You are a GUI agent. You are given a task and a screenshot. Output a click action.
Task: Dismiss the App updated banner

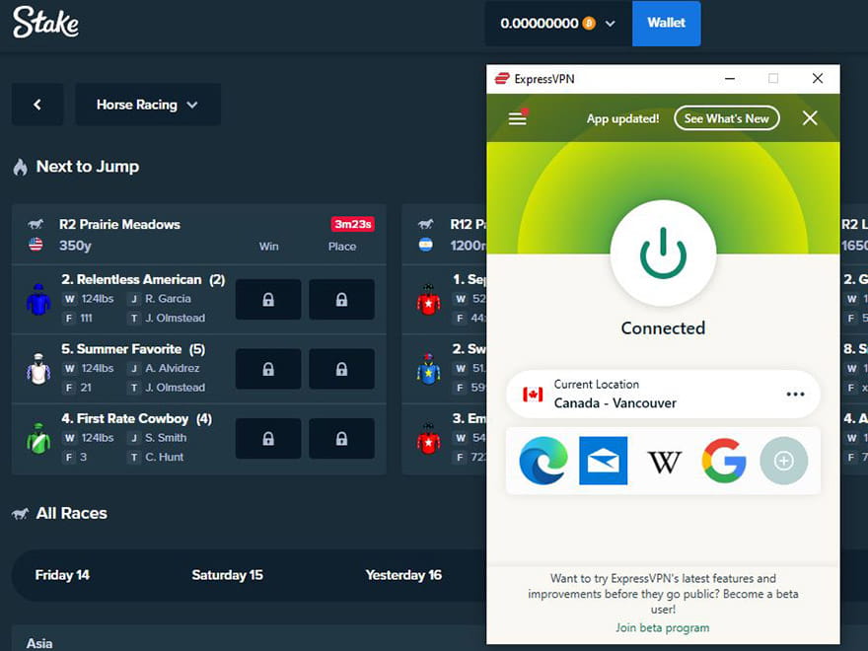coord(810,118)
